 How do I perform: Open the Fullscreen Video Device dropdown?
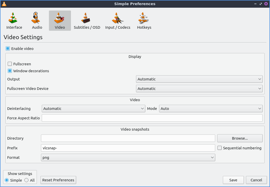pyautogui.click(x=199, y=89)
